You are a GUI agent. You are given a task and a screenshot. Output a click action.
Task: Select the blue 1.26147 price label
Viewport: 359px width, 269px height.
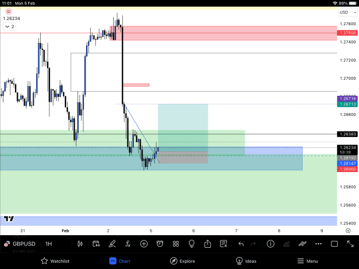[348, 163]
